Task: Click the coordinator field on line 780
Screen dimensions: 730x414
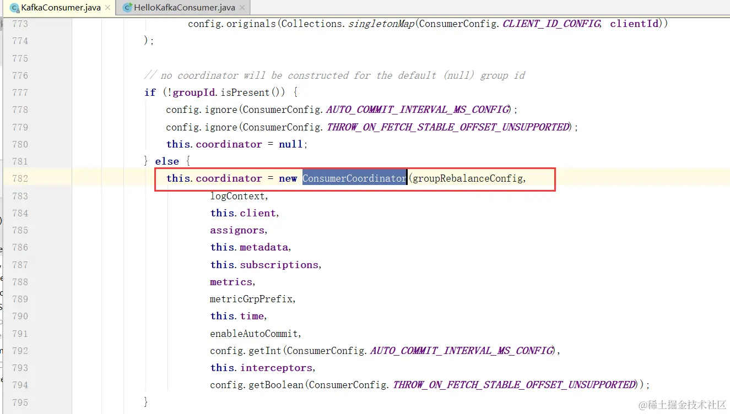Action: (x=229, y=144)
